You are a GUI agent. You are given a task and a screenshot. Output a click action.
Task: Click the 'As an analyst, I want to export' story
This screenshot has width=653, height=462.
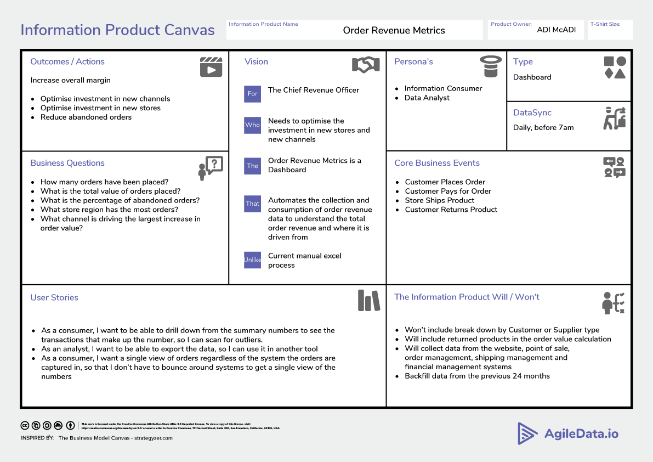pyautogui.click(x=179, y=349)
